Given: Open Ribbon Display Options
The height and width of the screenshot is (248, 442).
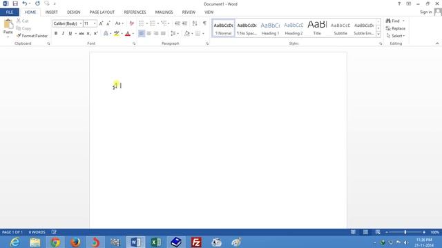Looking at the screenshot, I should 408,3.
